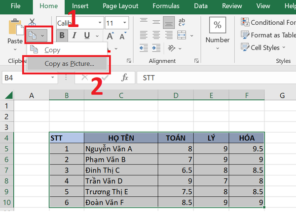Click Decrease Indent icon
The image size is (296, 212).
(144, 48)
